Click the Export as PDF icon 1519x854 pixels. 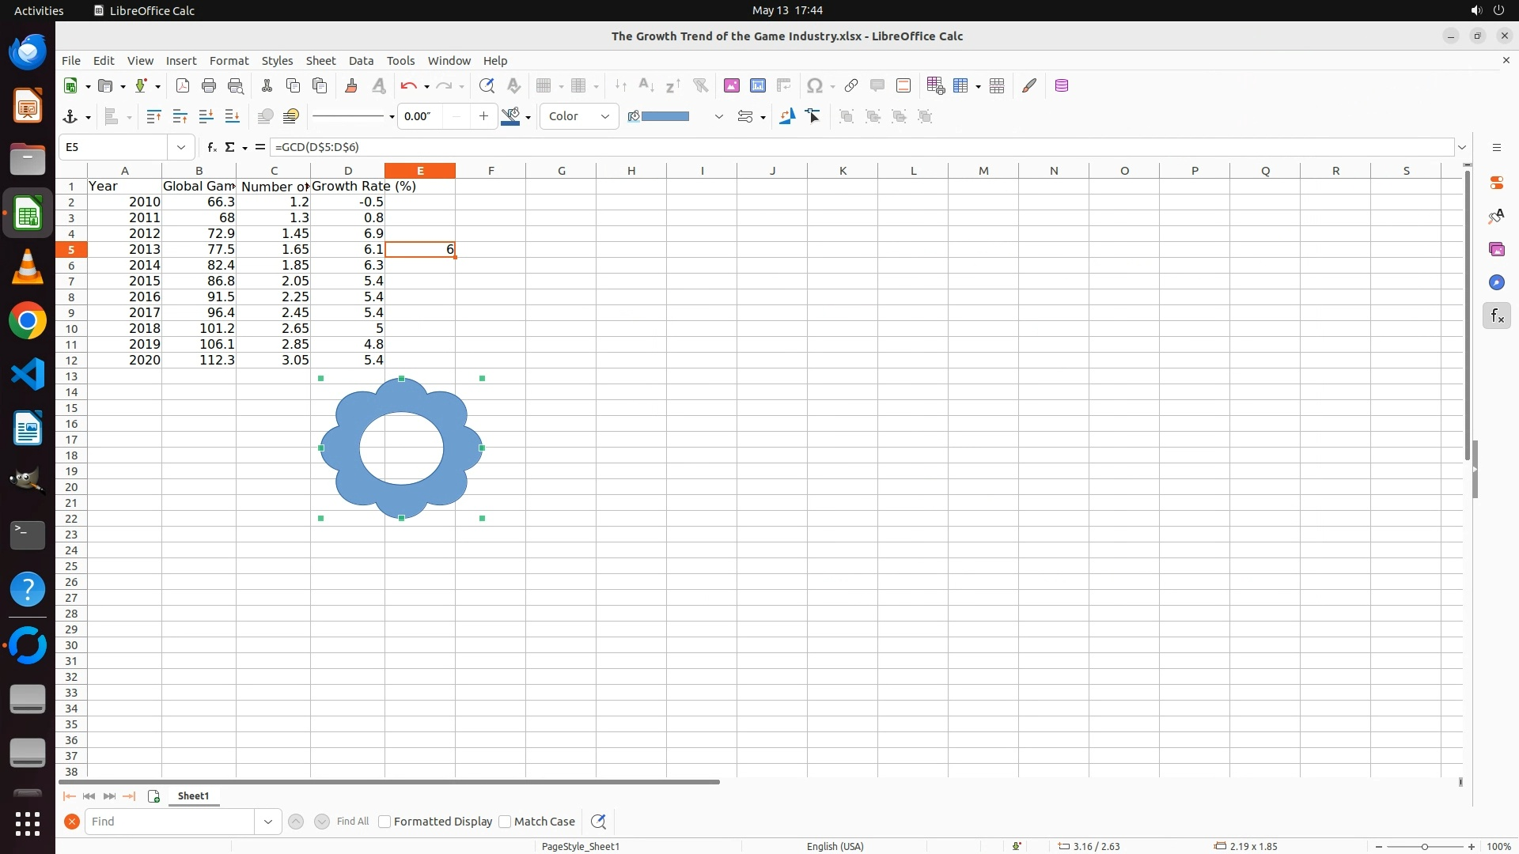(183, 86)
